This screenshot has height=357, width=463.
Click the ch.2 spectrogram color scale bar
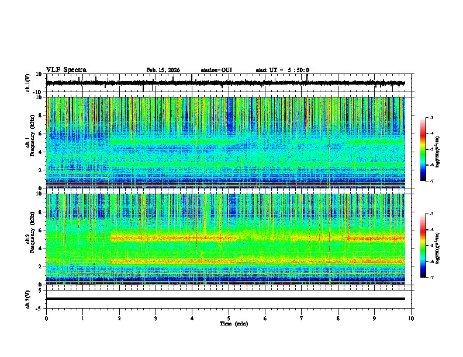pos(423,246)
